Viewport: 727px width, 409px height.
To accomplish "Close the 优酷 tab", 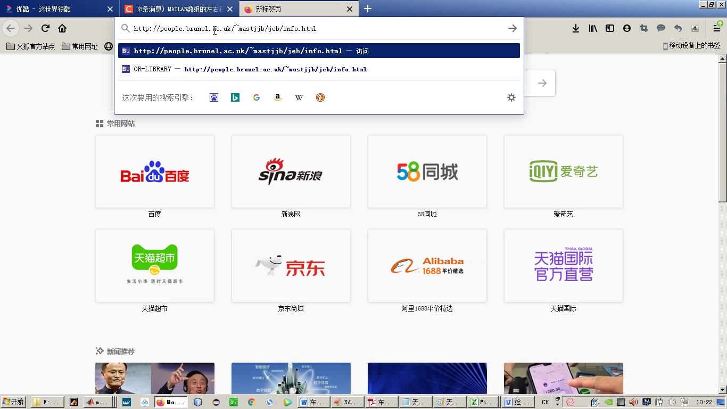I will [x=110, y=9].
